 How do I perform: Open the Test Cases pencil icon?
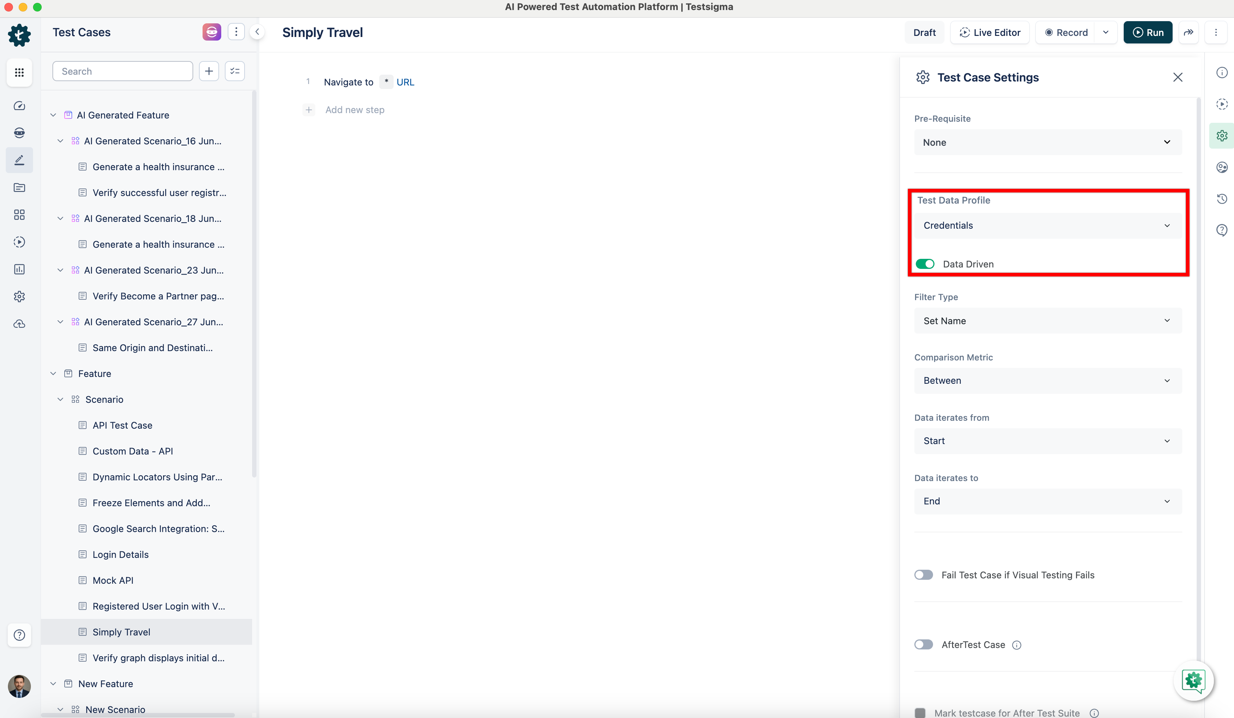click(19, 160)
